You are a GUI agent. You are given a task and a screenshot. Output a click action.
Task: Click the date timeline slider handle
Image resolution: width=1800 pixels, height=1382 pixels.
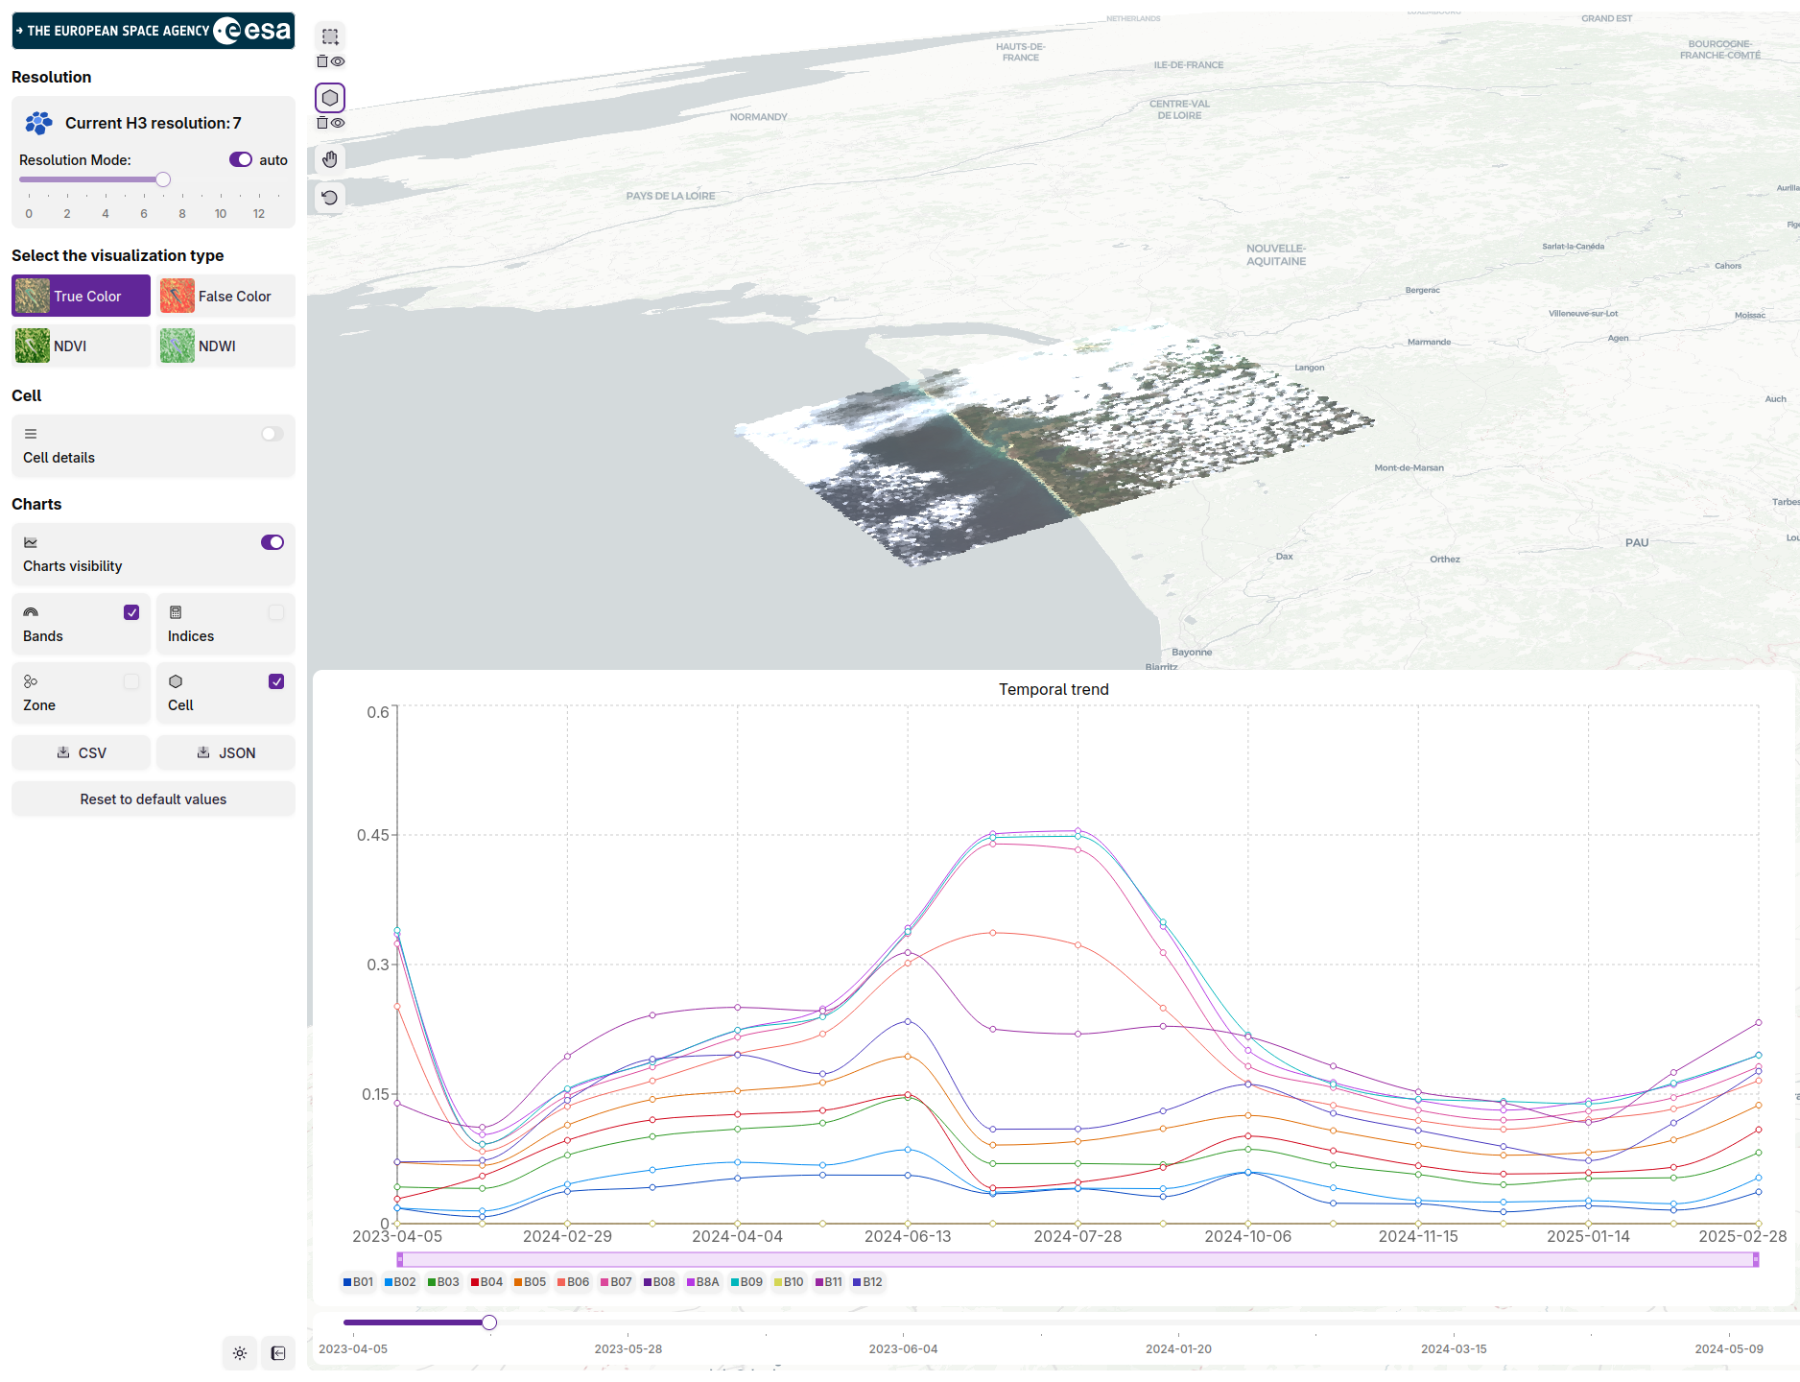pyautogui.click(x=489, y=1323)
